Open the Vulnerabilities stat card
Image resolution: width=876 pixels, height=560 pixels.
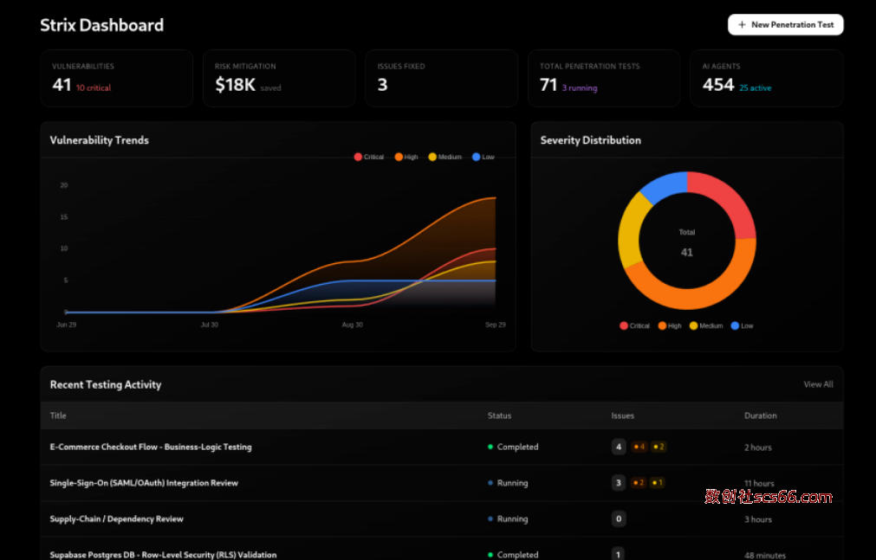[116, 78]
